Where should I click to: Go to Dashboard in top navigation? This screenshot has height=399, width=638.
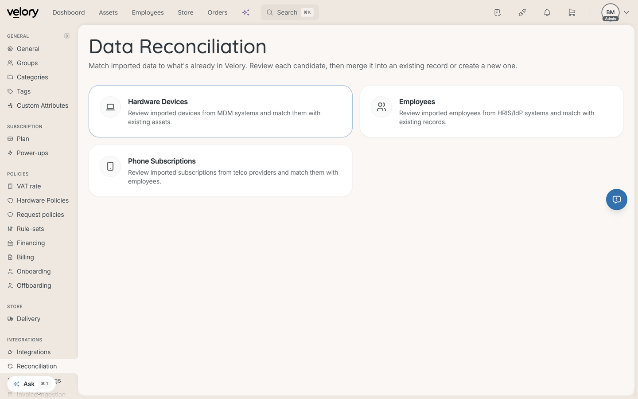69,12
